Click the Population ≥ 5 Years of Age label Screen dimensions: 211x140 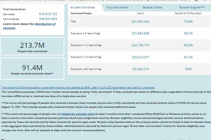pos(85,33)
